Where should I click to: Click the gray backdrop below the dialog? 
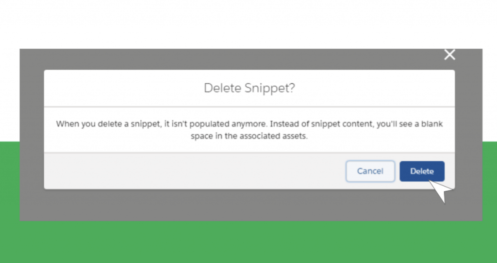[250, 205]
